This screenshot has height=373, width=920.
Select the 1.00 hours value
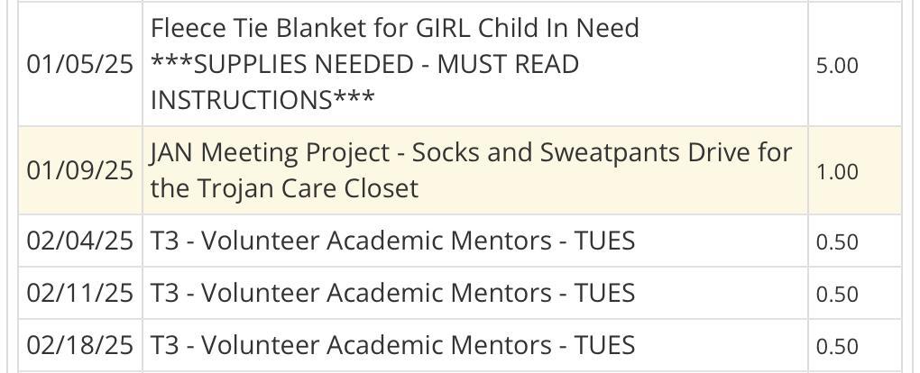tap(836, 172)
